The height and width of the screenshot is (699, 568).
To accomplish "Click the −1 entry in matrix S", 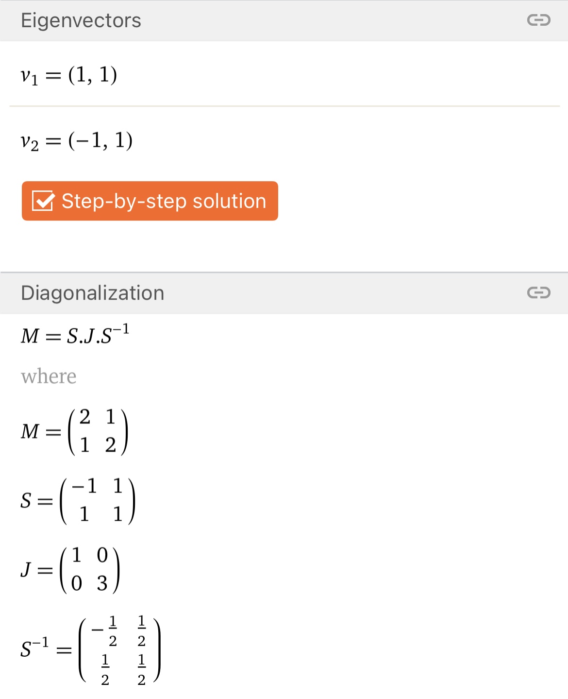I will point(84,486).
